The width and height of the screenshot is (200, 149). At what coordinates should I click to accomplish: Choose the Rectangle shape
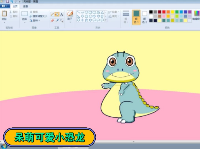90,12
